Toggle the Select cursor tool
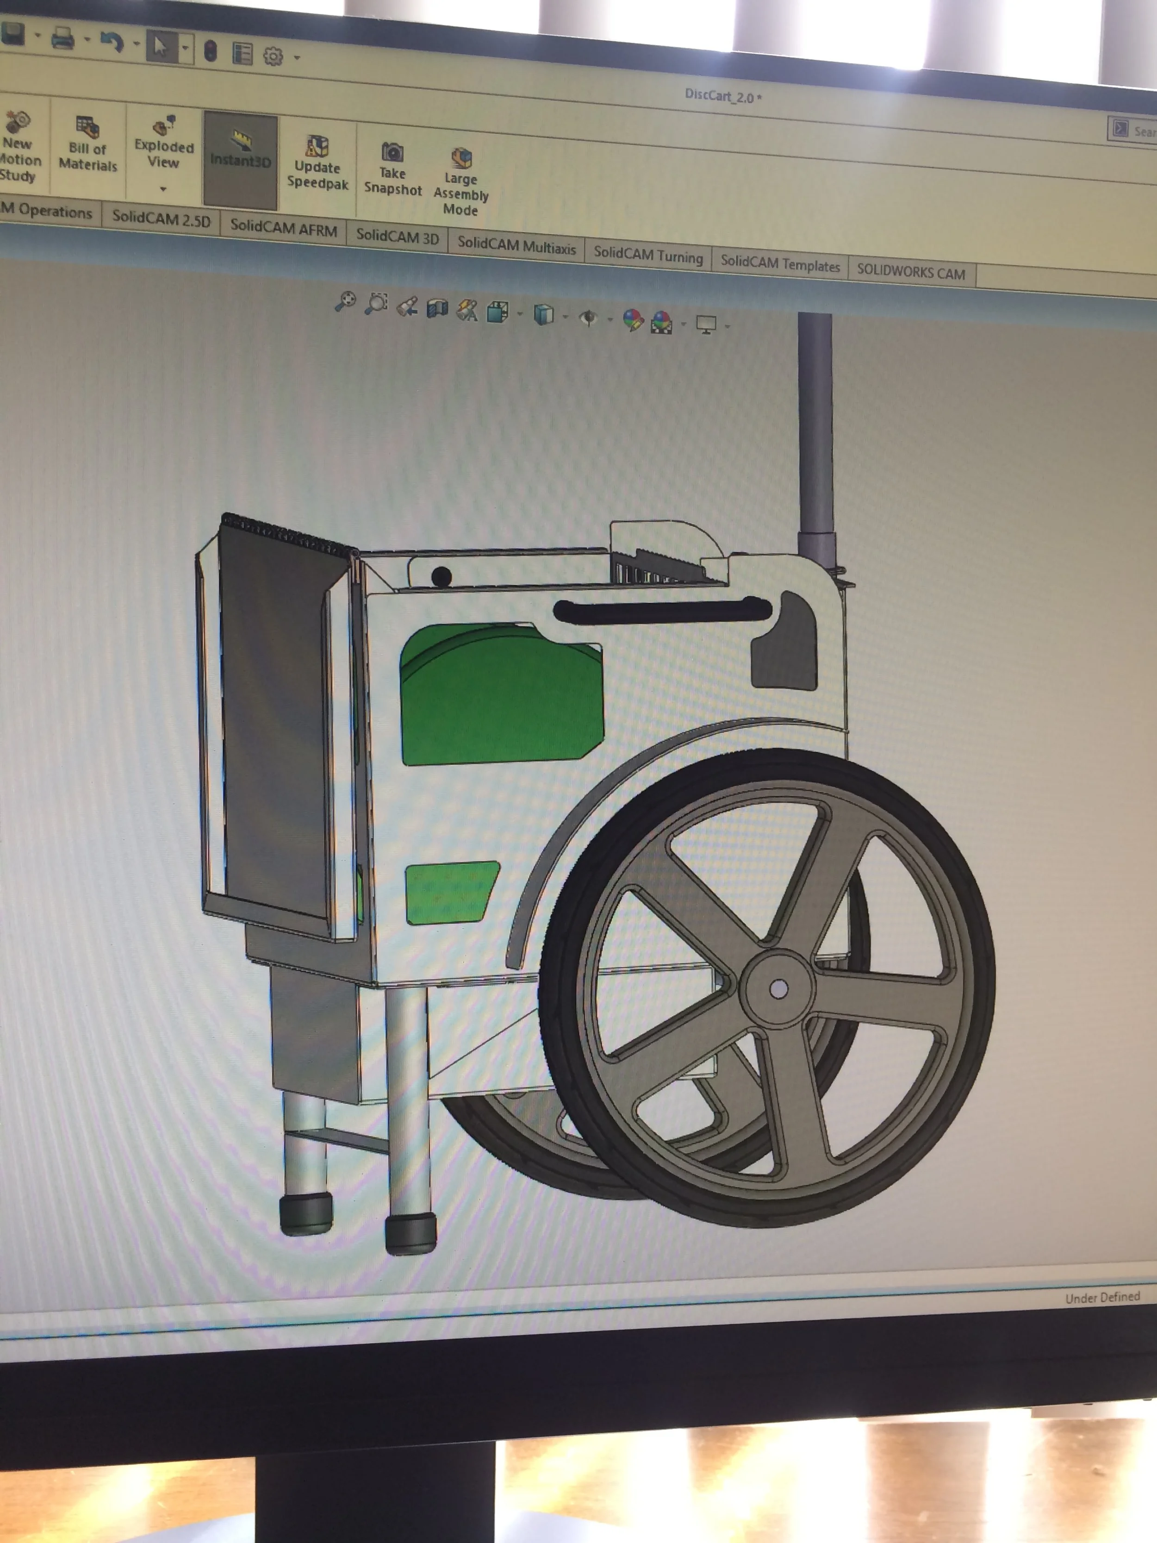1157x1543 pixels. click(161, 47)
